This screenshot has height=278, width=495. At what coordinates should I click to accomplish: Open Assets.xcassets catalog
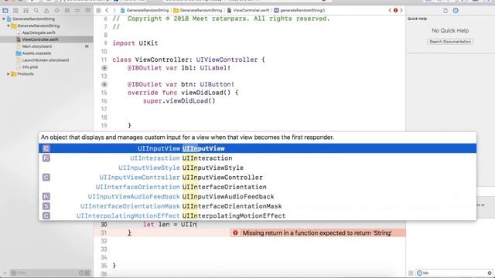point(36,53)
